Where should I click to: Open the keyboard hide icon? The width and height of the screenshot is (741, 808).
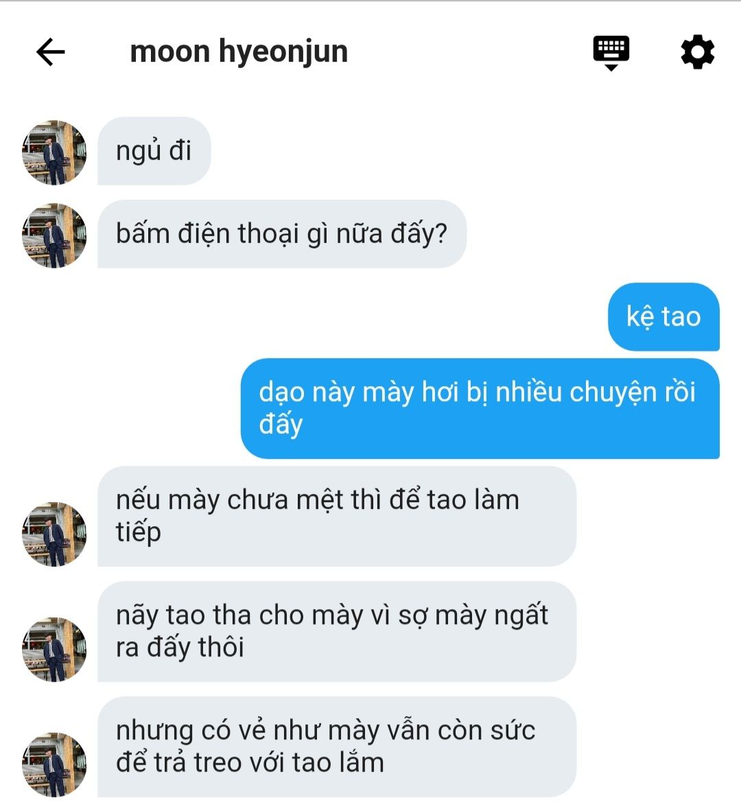(x=611, y=53)
